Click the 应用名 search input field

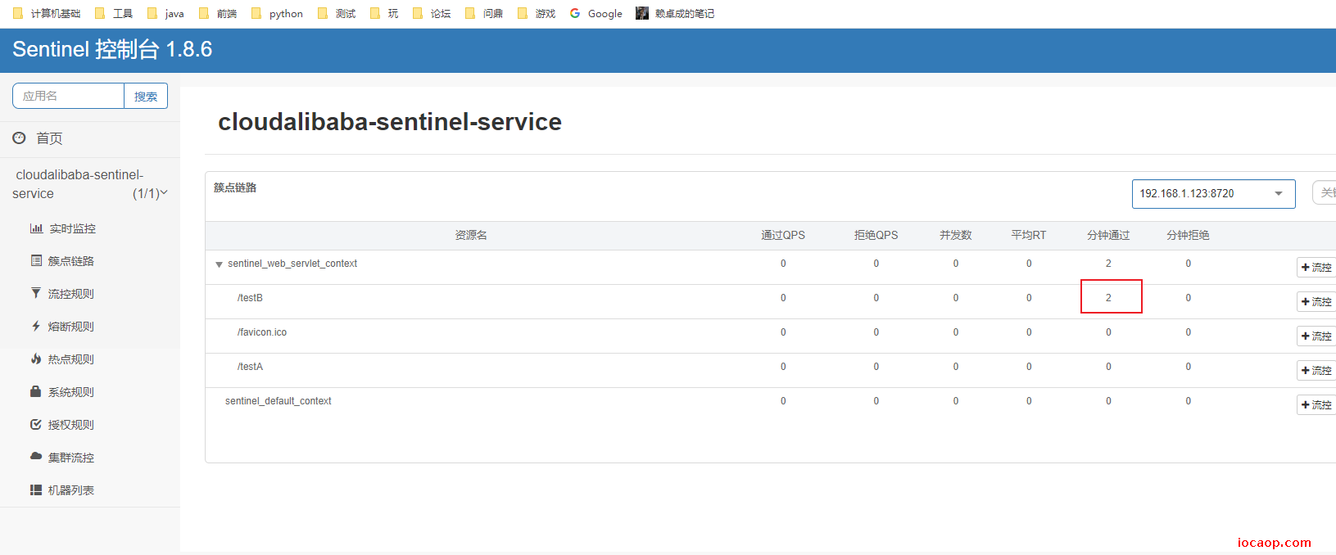[x=69, y=96]
